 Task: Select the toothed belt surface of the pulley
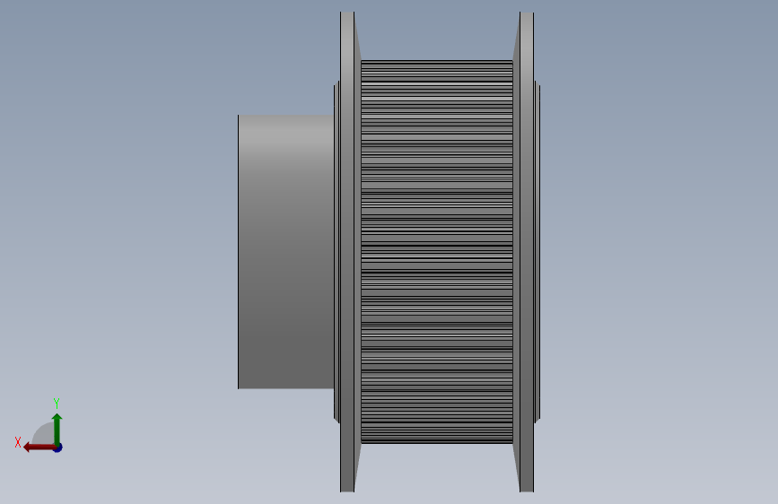437,252
